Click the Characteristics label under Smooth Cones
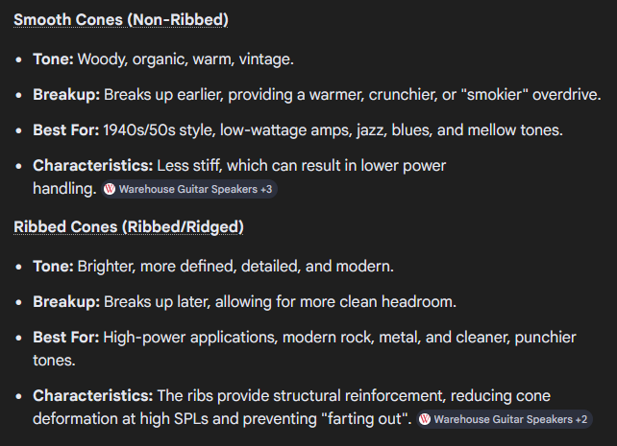 click(x=94, y=165)
